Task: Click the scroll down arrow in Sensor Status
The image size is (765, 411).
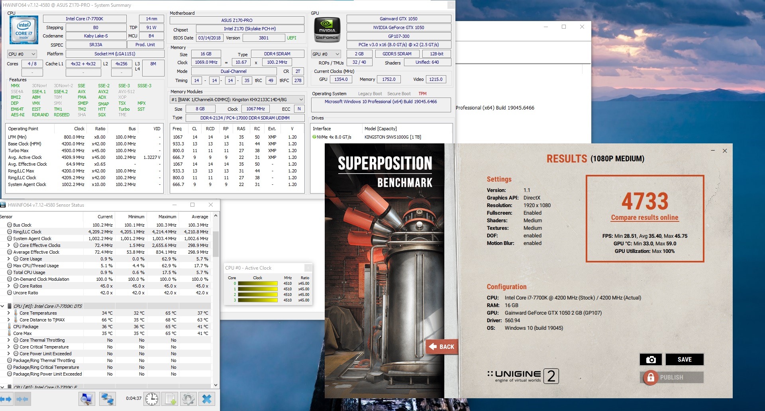Action: point(216,385)
